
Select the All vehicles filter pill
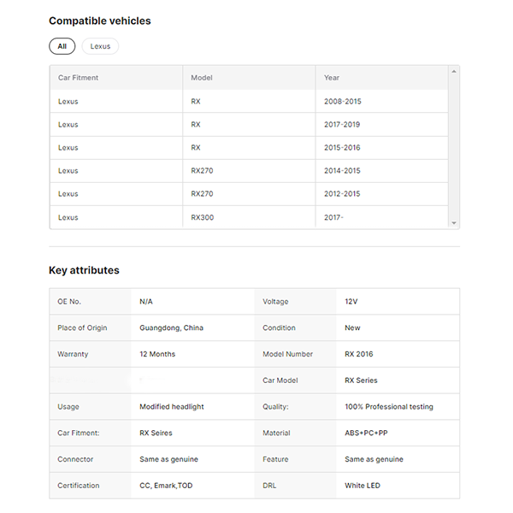click(x=62, y=46)
